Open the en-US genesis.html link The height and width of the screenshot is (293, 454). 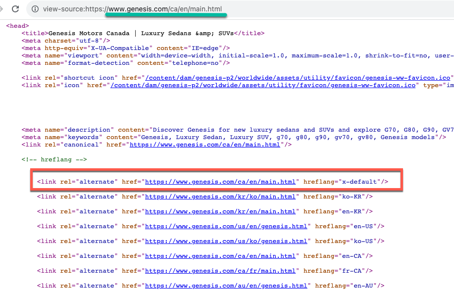click(x=226, y=226)
